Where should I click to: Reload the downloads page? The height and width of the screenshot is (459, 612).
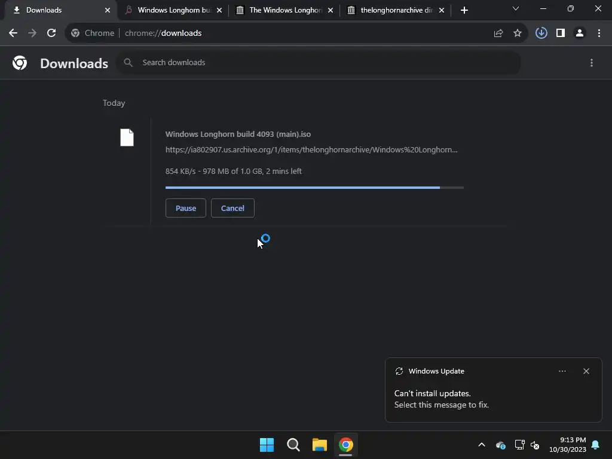(x=51, y=33)
